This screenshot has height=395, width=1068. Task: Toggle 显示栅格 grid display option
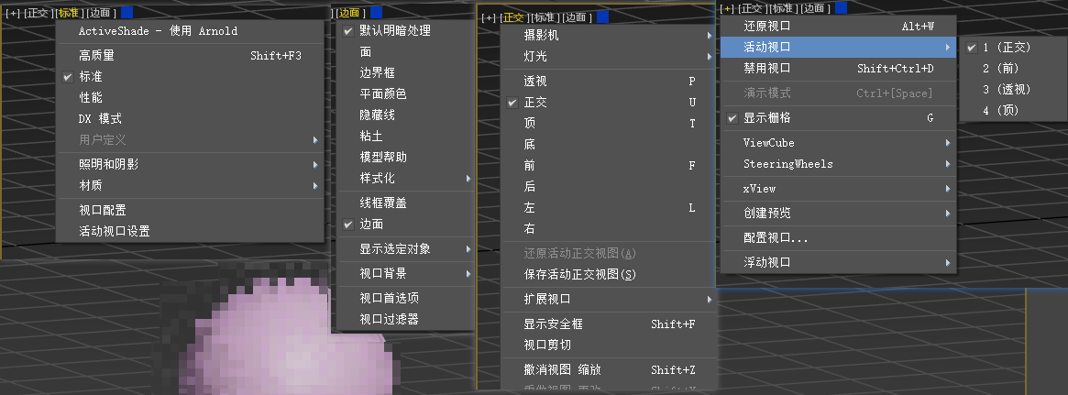point(838,118)
